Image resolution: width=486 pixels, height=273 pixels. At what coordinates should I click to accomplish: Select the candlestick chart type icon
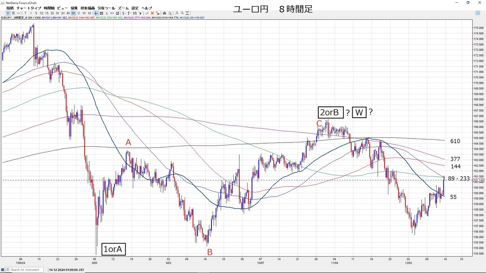click(x=8, y=13)
